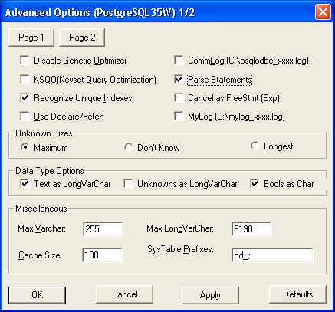
Task: Edit SysTable Prefixes field
Action: click(x=272, y=255)
